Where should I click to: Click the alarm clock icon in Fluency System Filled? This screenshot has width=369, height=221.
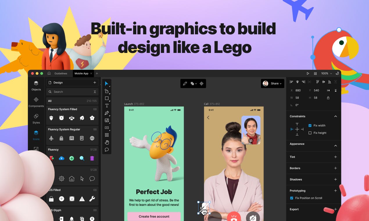click(x=61, y=118)
